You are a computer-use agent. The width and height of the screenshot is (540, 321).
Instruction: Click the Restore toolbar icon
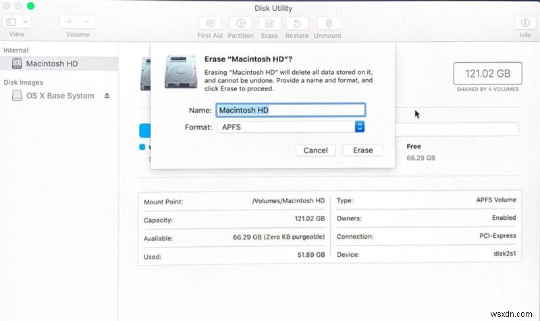tap(297, 23)
